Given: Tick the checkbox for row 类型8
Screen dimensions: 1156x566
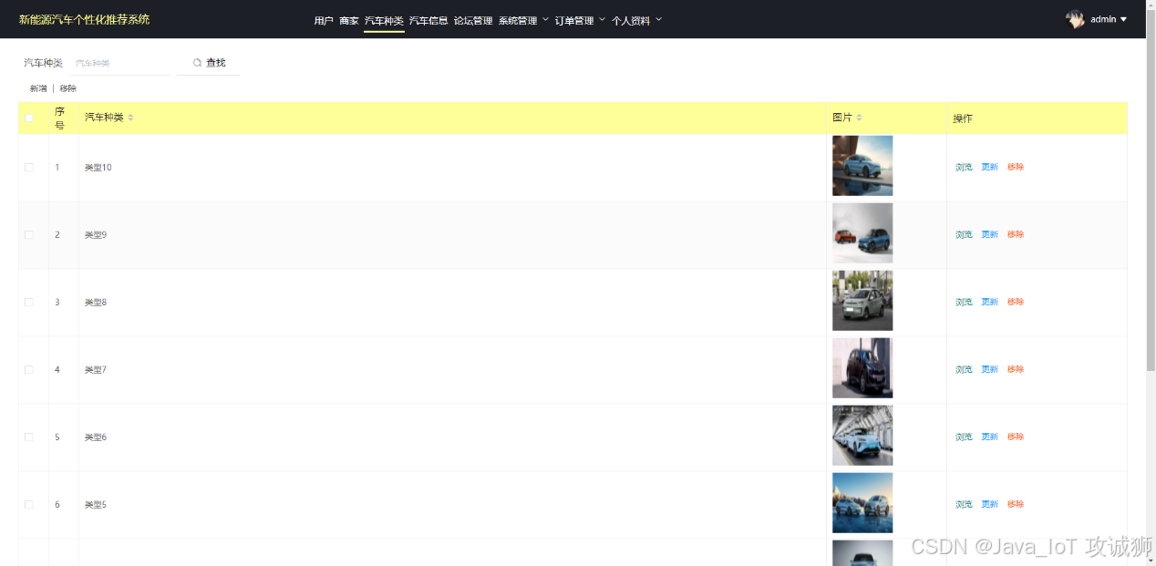Looking at the screenshot, I should (29, 303).
